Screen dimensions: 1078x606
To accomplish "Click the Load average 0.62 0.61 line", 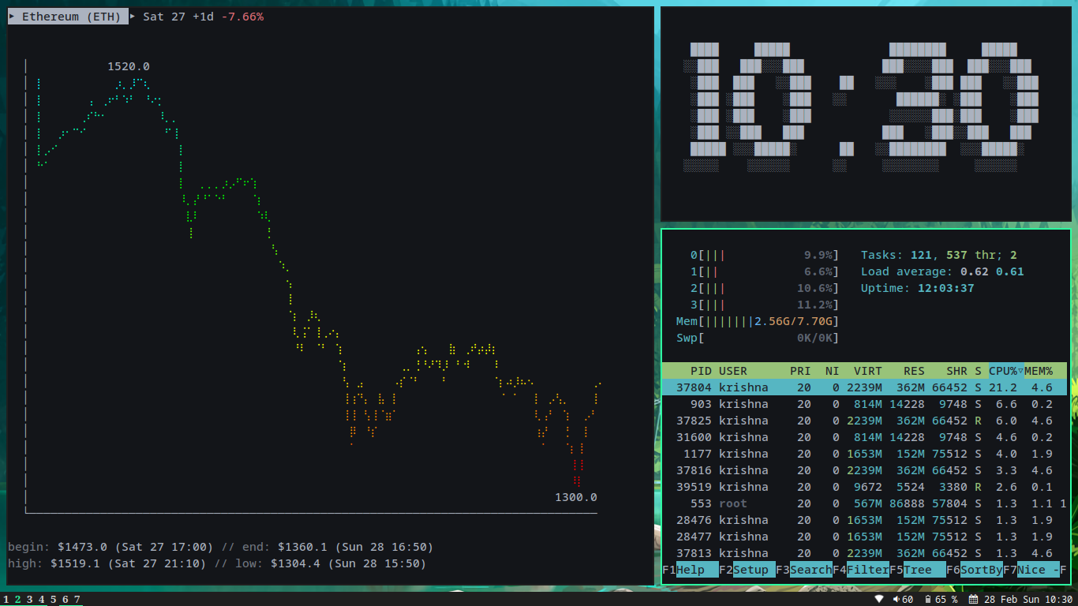I will tap(942, 271).
